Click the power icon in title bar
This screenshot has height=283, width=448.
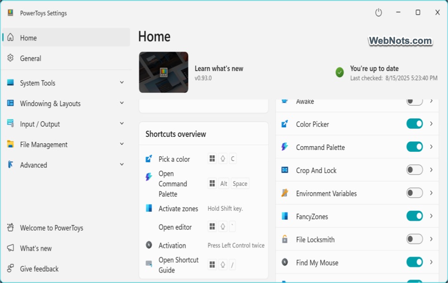click(x=379, y=13)
